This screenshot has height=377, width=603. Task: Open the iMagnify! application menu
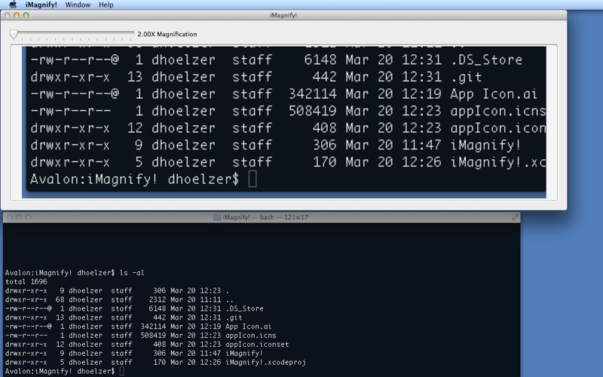41,5
